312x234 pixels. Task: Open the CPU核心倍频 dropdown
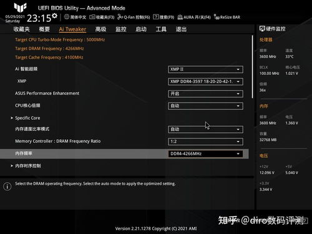click(x=205, y=106)
